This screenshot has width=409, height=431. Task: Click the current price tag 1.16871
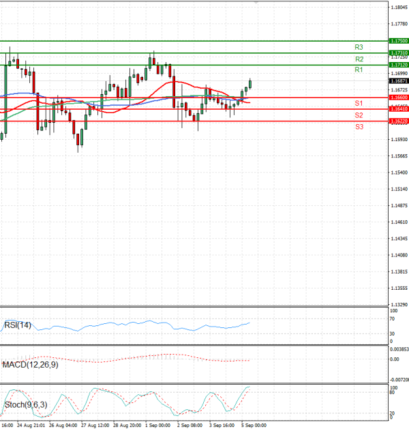click(399, 80)
